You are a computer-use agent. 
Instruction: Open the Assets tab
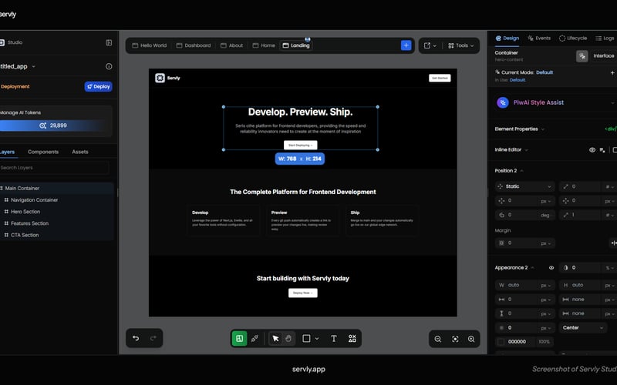(80, 152)
